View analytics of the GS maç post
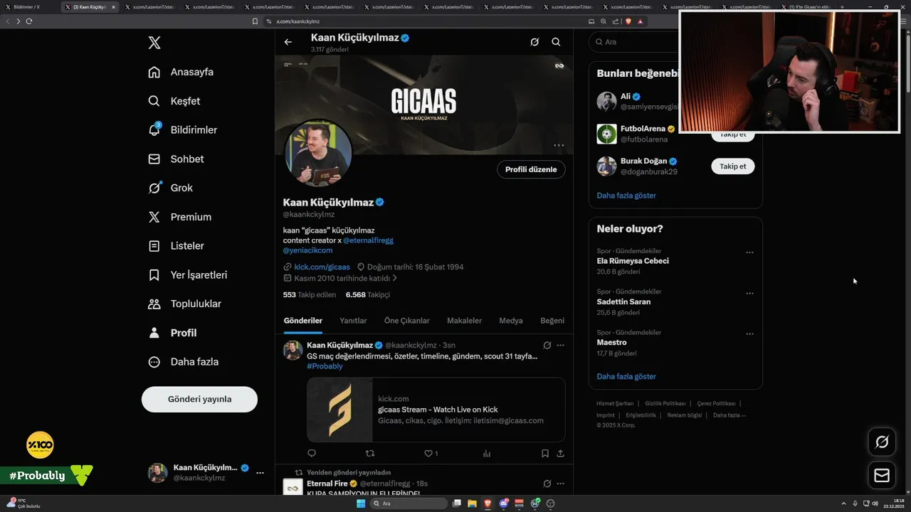911x512 pixels. (x=487, y=453)
